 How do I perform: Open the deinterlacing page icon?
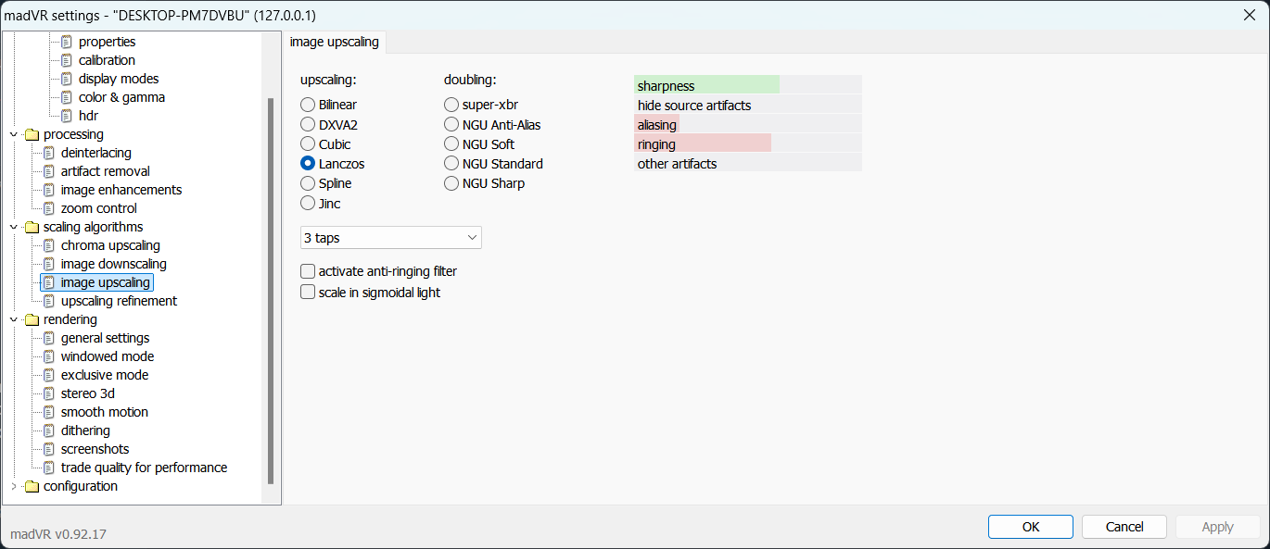pyautogui.click(x=49, y=153)
